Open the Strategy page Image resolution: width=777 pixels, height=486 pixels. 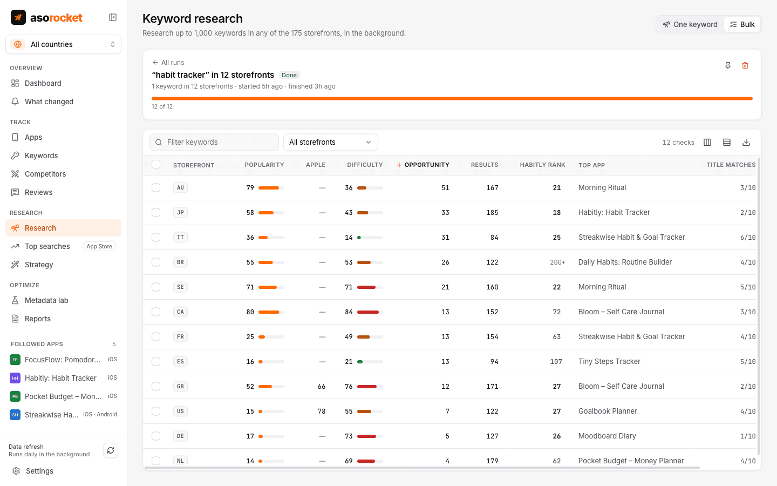[x=64, y=265]
